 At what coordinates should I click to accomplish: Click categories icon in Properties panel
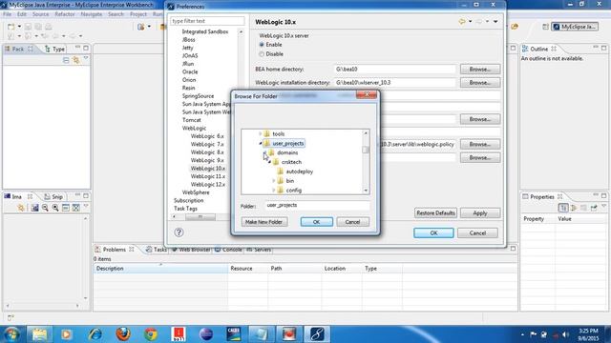click(x=563, y=208)
